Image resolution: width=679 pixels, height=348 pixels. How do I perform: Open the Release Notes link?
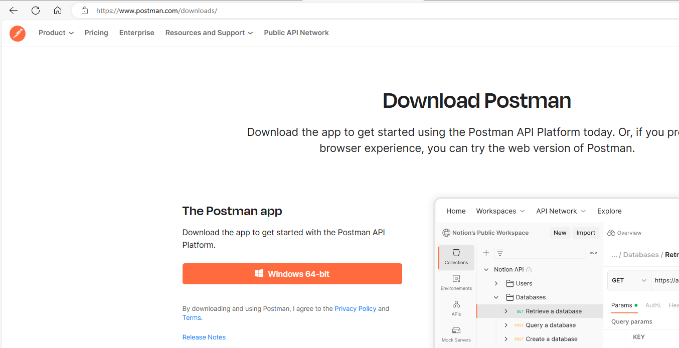pyautogui.click(x=204, y=337)
